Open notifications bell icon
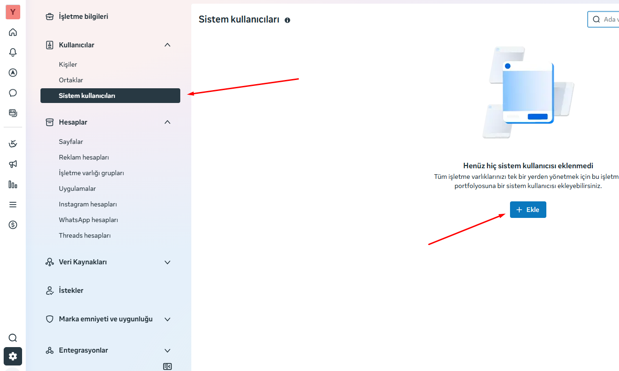The image size is (619, 371). (x=13, y=52)
